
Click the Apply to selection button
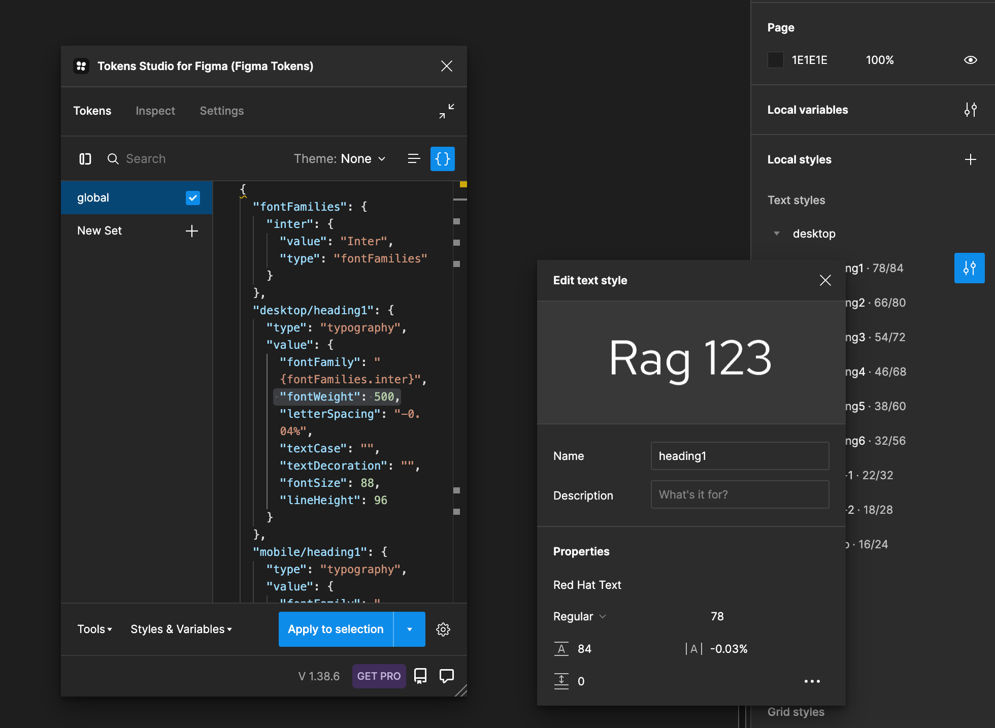[335, 629]
